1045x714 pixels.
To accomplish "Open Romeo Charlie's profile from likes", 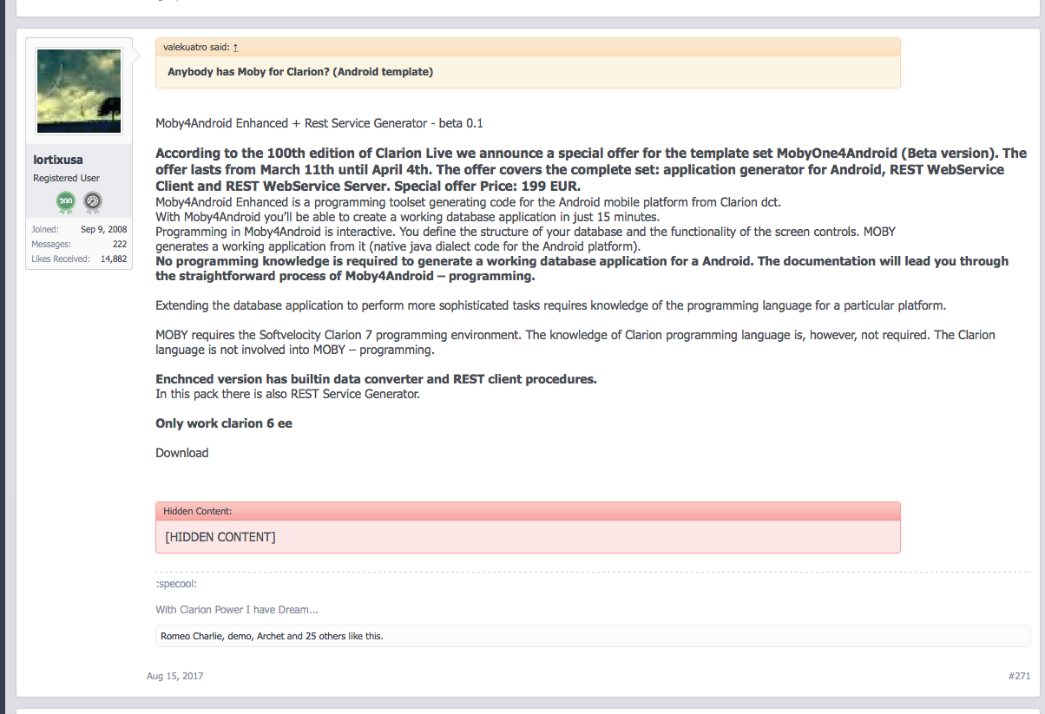I will 192,636.
